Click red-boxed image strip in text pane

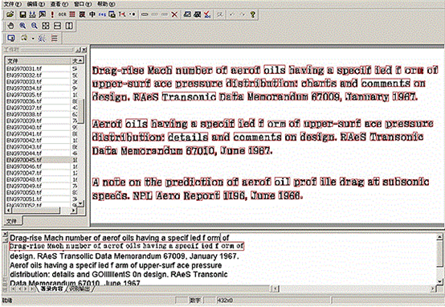pyautogui.click(x=127, y=246)
